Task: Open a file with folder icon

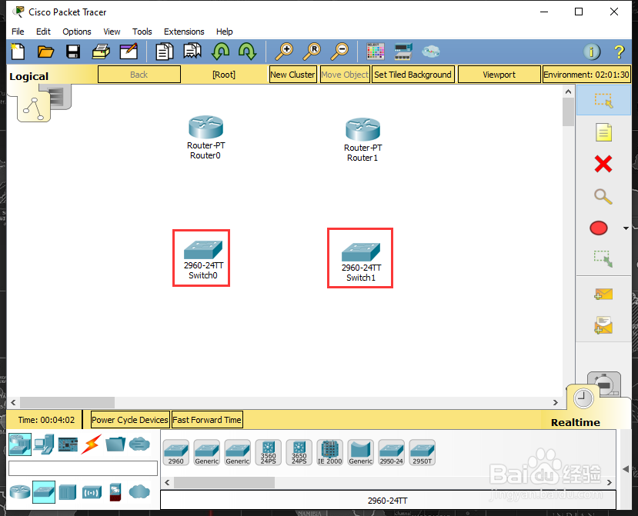Action: click(x=45, y=52)
